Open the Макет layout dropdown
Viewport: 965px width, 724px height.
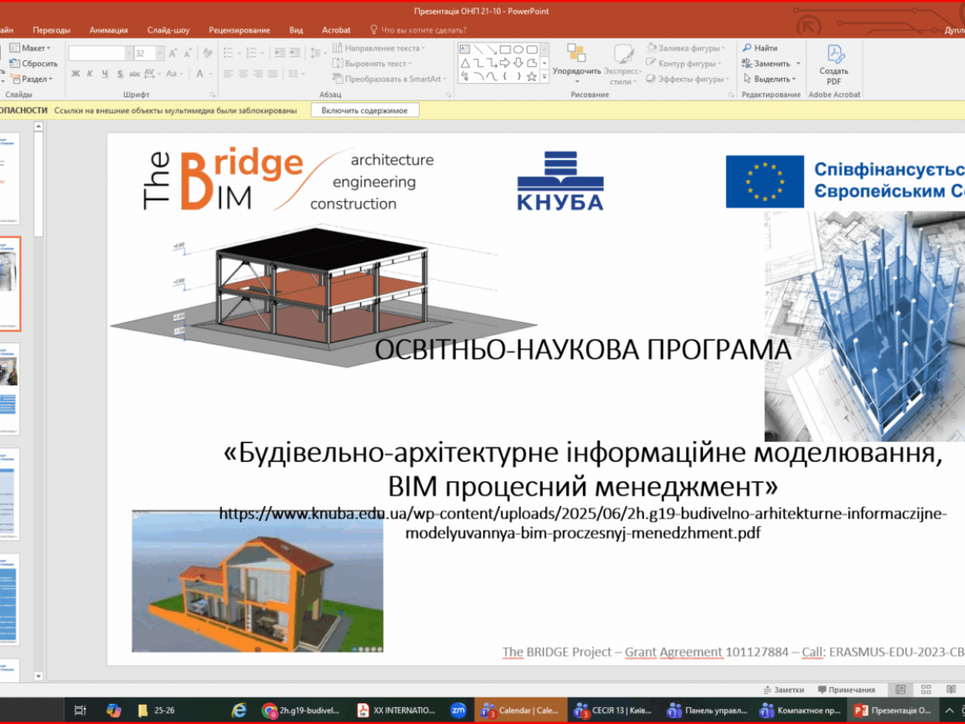point(28,48)
